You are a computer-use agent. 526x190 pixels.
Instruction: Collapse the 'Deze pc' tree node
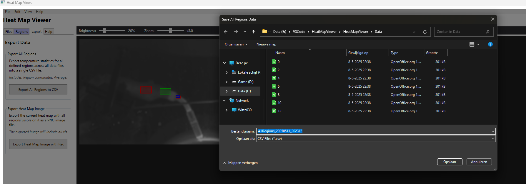[224, 63]
